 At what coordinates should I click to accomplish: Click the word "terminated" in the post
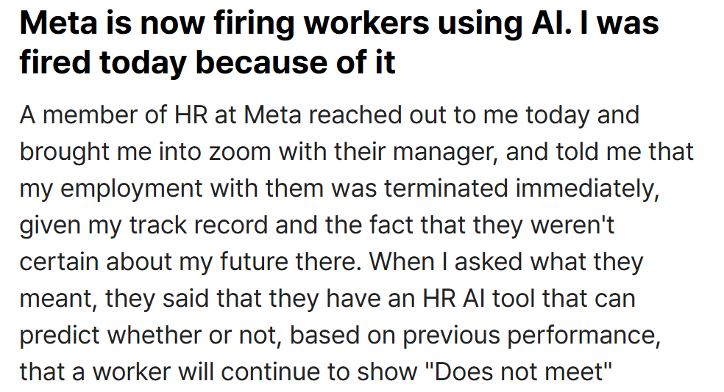point(446,189)
